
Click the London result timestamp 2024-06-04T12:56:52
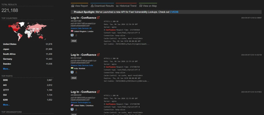[x=251, y=18]
